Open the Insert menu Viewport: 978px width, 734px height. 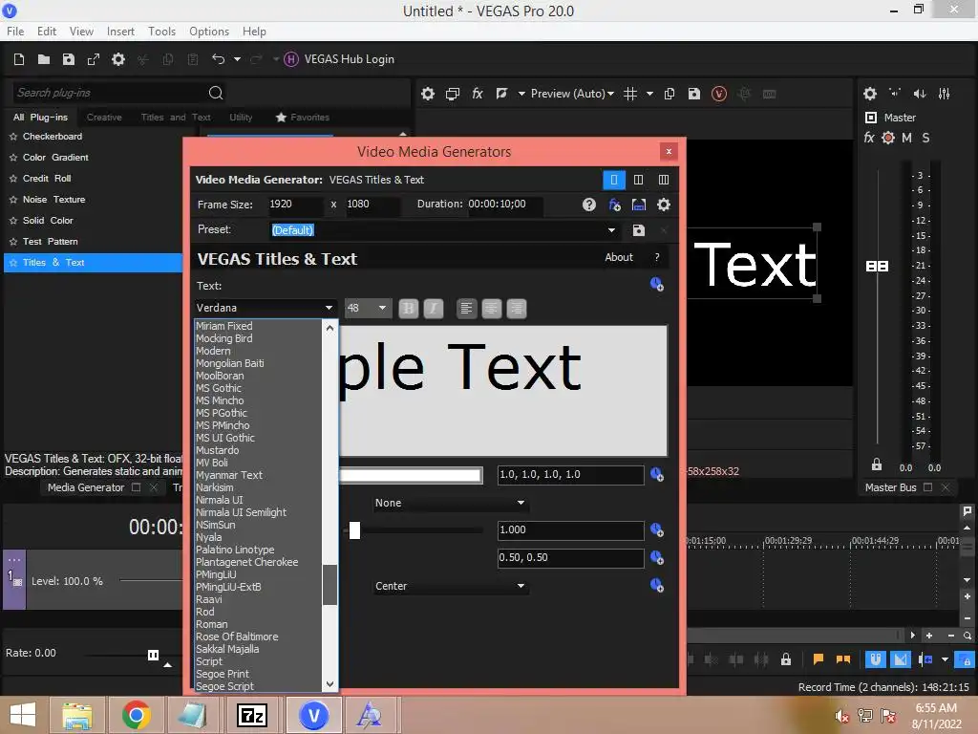(120, 32)
